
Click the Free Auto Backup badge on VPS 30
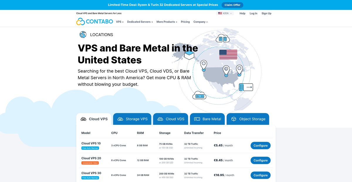[x=90, y=178]
